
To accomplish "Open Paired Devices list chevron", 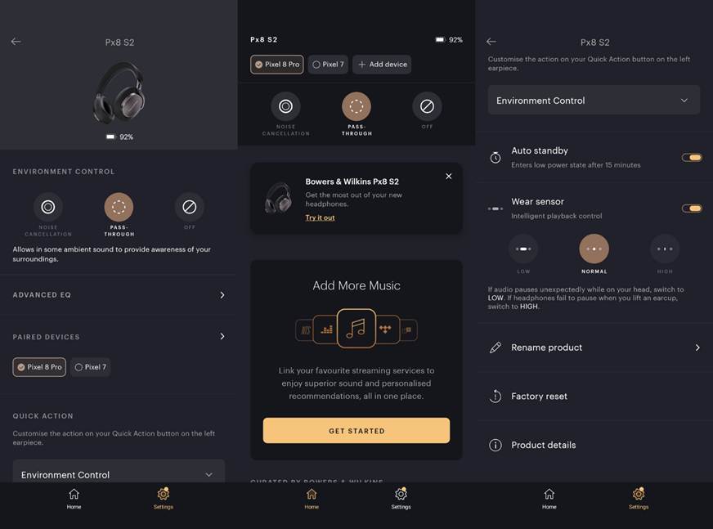I will [222, 337].
